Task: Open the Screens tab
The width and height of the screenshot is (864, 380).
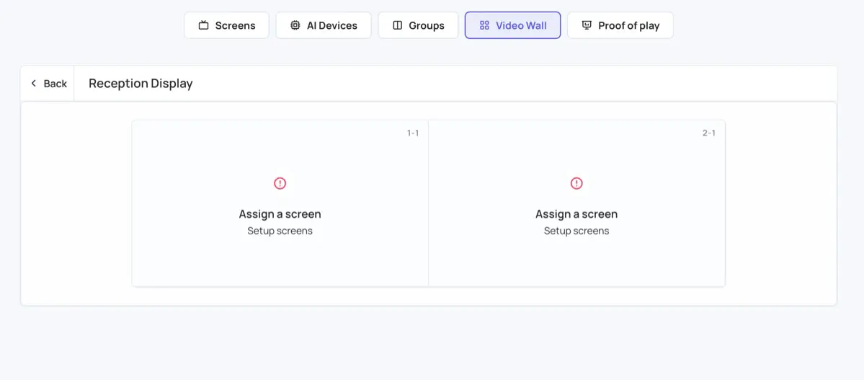Action: (226, 25)
